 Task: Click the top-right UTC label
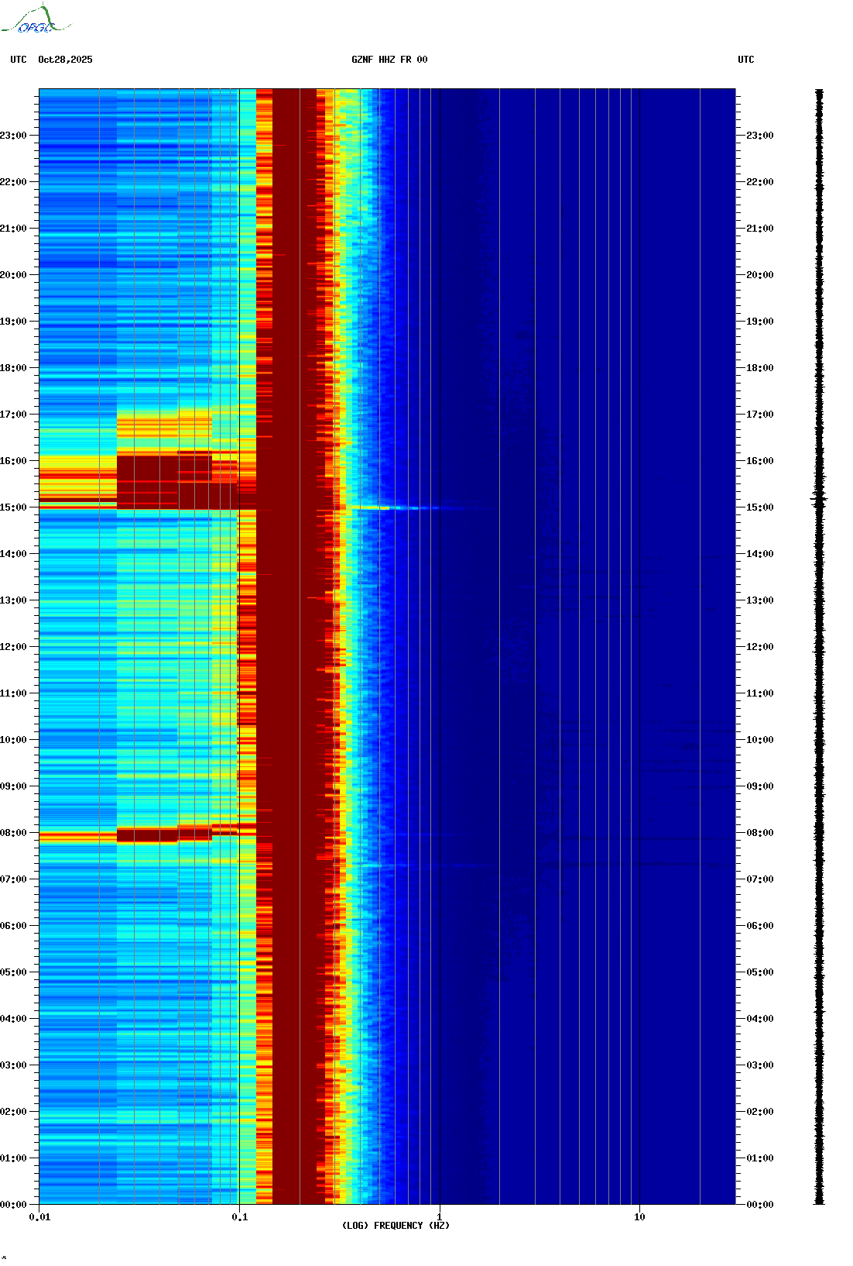746,60
